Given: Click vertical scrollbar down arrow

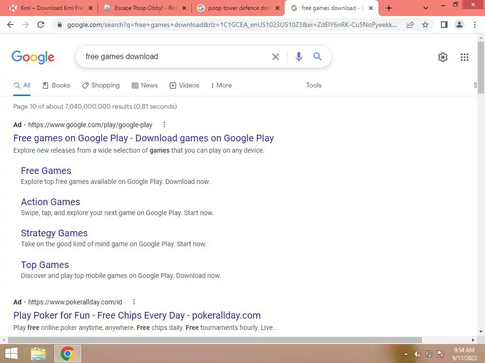Looking at the screenshot, I should (481, 332).
